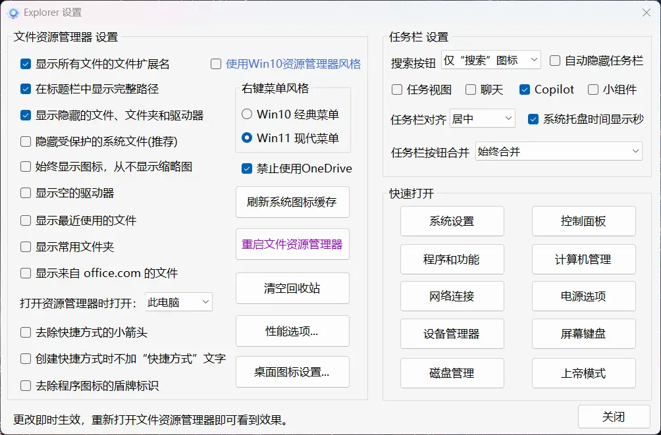The width and height of the screenshot is (661, 435).
Task: Expand 任务栏对齐 dropdown showing 居中
Action: point(483,118)
